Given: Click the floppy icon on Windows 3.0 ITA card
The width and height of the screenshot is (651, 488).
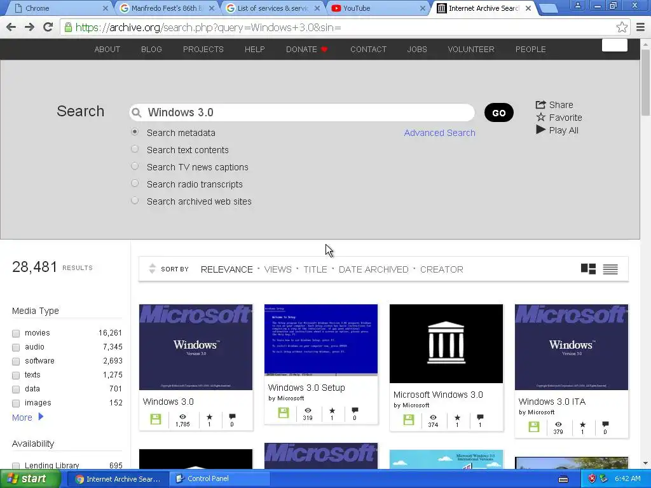Looking at the screenshot, I should [x=534, y=426].
